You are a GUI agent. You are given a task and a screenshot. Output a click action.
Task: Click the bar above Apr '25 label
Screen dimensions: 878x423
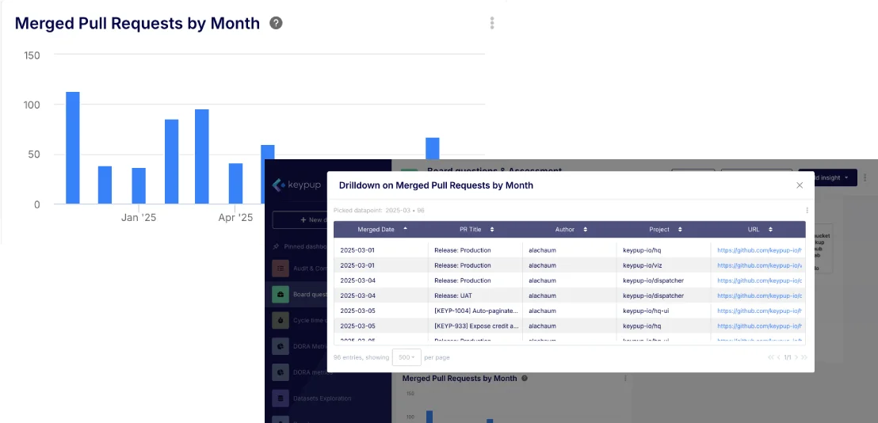point(235,184)
